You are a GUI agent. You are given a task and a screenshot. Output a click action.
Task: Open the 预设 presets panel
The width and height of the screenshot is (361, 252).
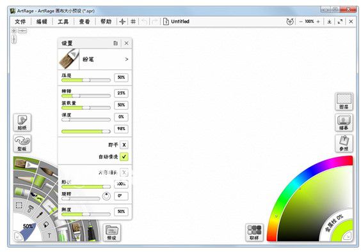[111, 232]
